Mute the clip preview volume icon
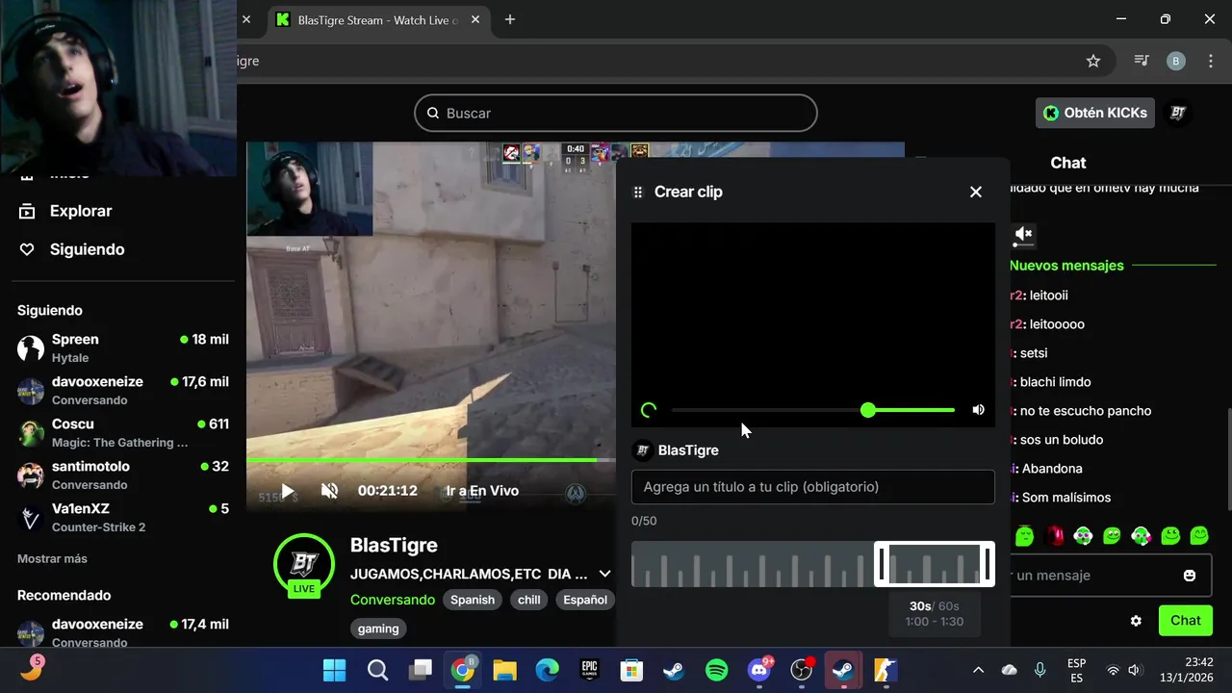 coord(978,410)
